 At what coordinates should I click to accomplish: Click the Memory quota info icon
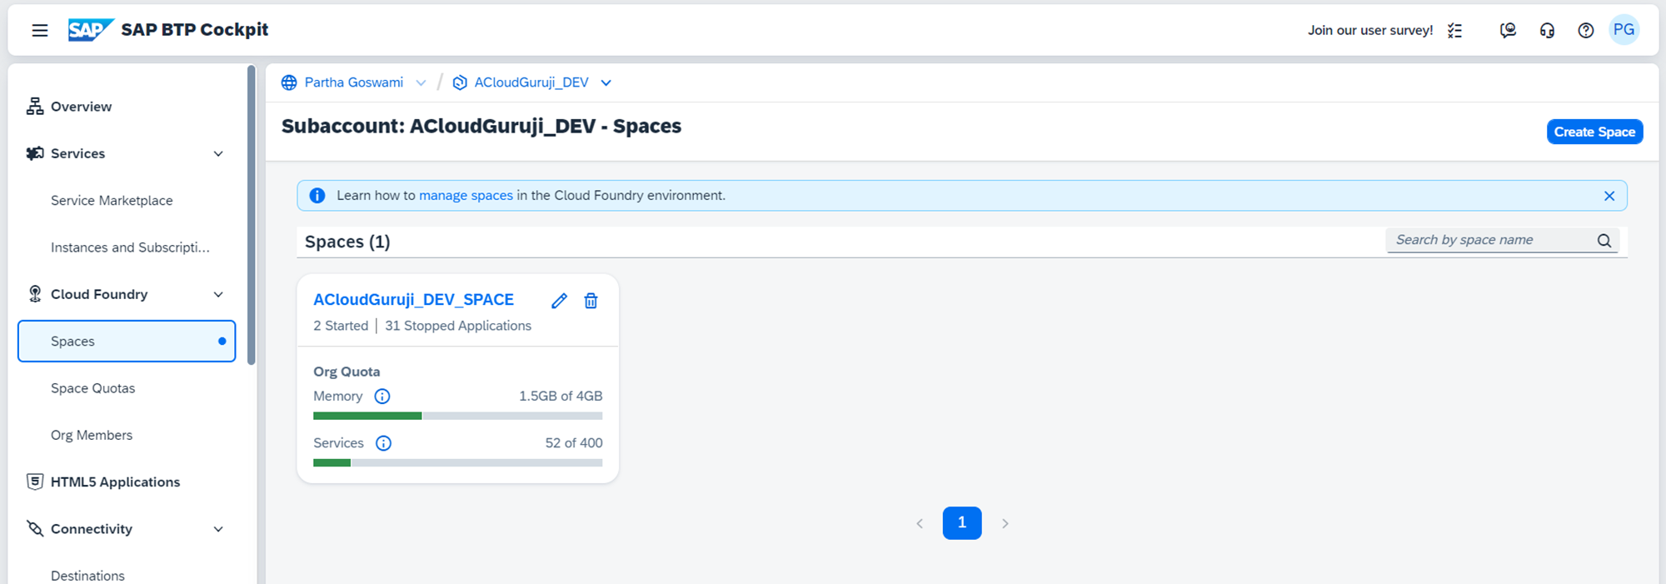tap(382, 397)
